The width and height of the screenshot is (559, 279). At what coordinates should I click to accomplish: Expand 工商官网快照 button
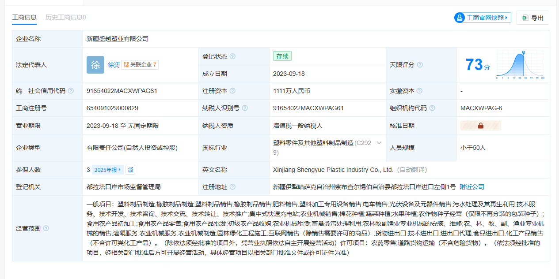482,18
